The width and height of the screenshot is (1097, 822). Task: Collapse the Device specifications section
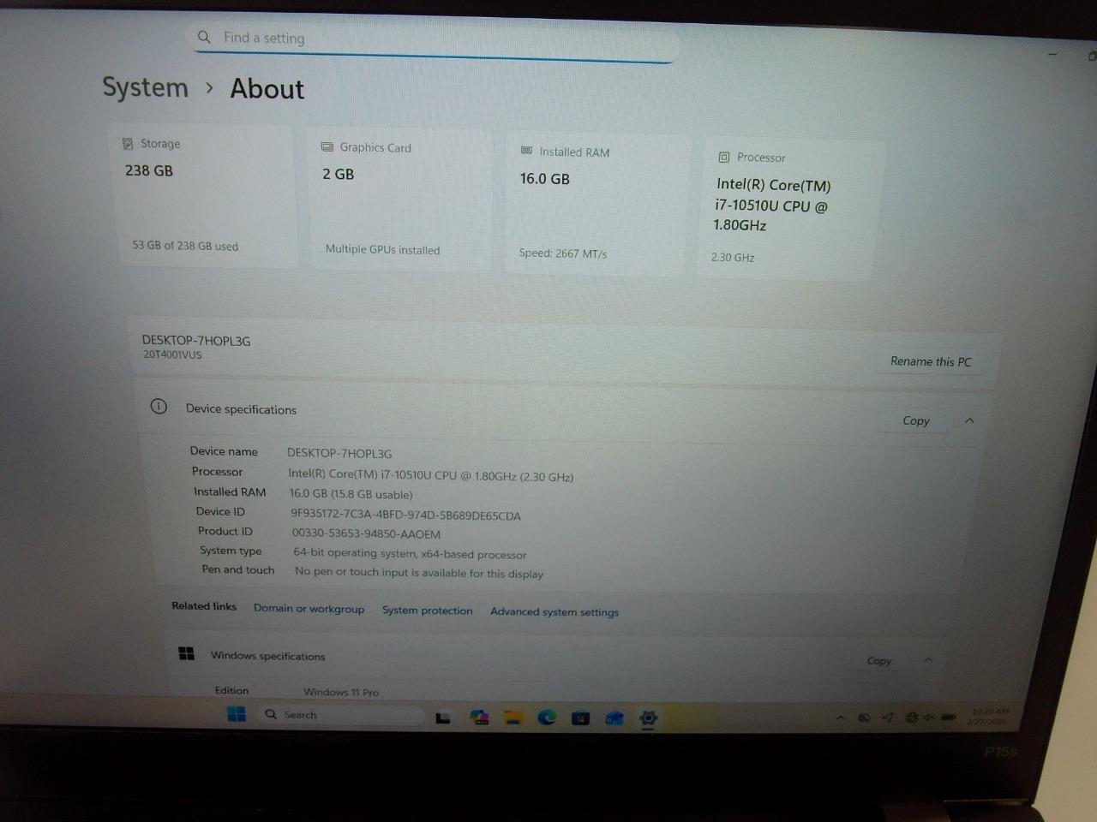tap(969, 420)
